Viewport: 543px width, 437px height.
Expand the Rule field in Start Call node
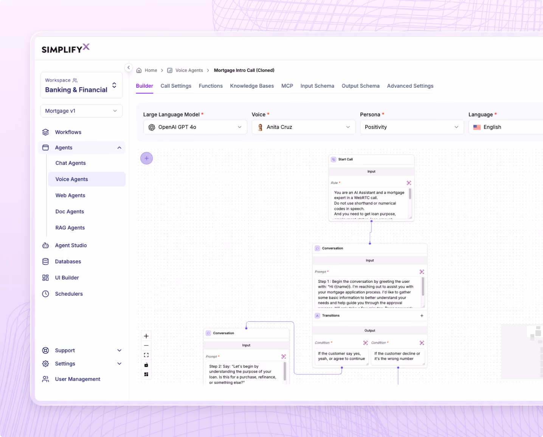(x=409, y=183)
